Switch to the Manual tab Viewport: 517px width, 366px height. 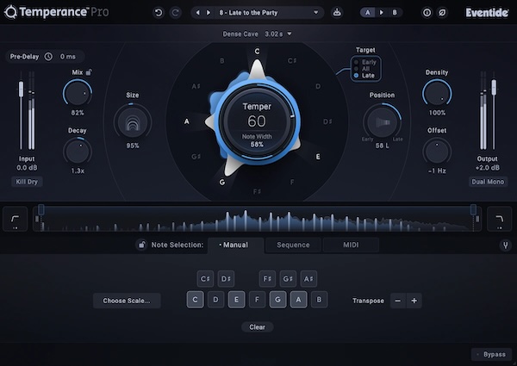(x=235, y=245)
